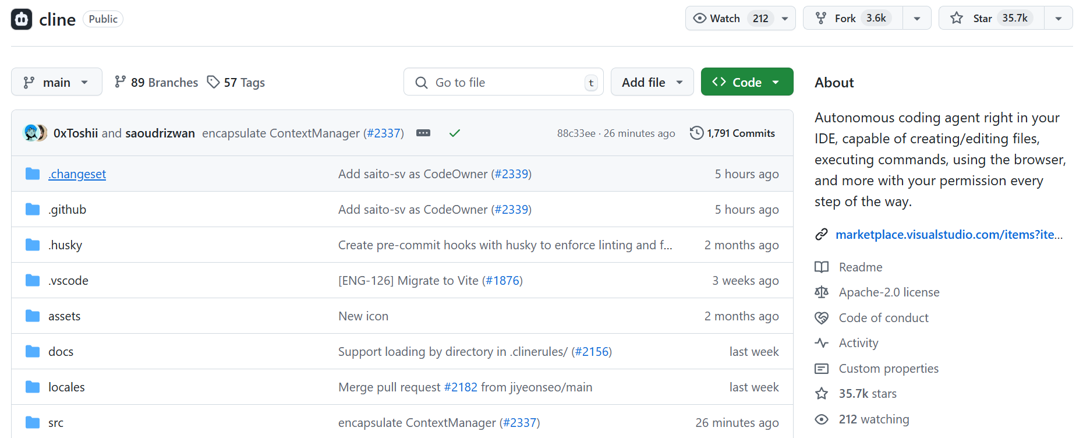Open the .github folder
The image size is (1083, 438).
(x=67, y=210)
